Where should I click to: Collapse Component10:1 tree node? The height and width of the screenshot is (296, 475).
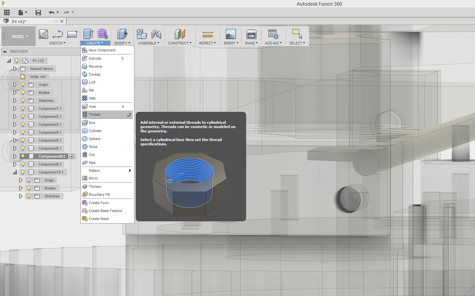15,172
